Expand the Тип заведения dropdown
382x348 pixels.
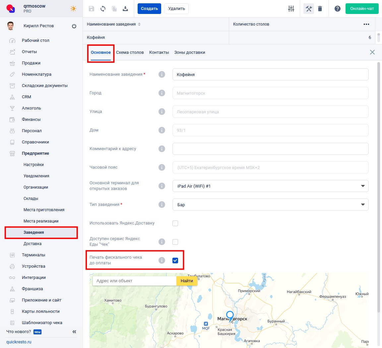point(270,205)
